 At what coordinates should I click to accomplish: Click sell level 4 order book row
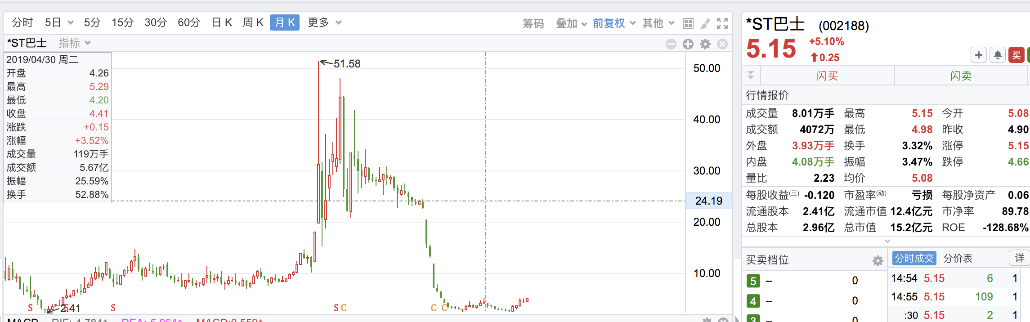pos(814,301)
